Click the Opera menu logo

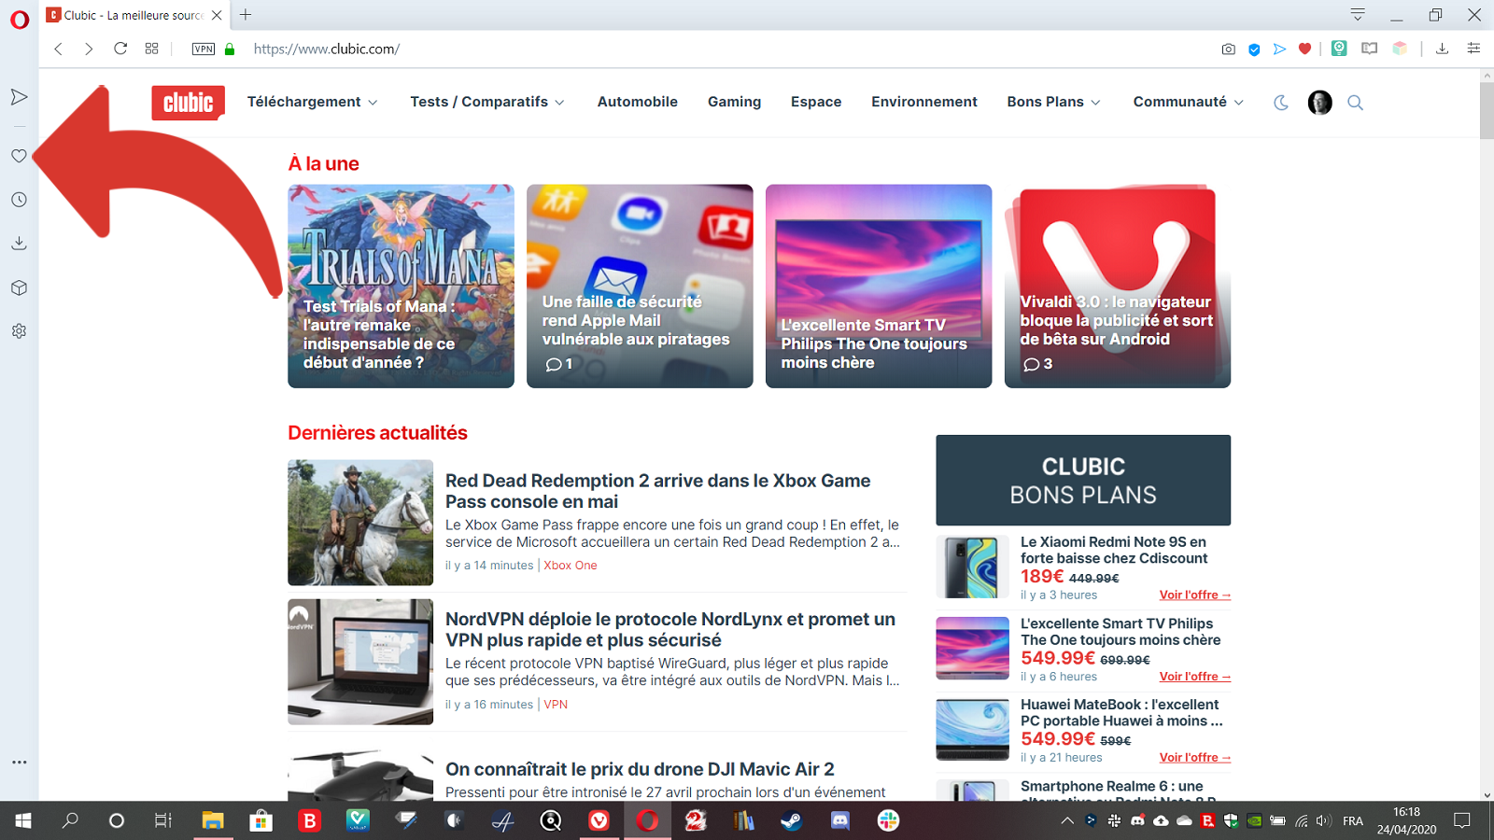[x=19, y=19]
